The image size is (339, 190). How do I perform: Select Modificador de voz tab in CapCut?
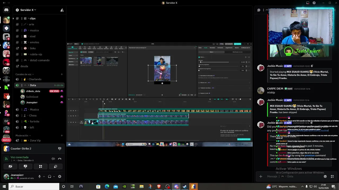pyautogui.click(x=238, y=52)
